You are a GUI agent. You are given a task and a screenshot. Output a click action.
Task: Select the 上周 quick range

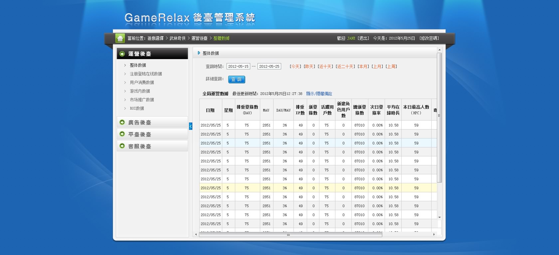[x=391, y=66]
